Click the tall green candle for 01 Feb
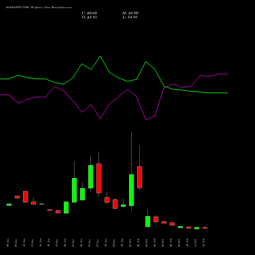255x255 pixels. pos(132,190)
